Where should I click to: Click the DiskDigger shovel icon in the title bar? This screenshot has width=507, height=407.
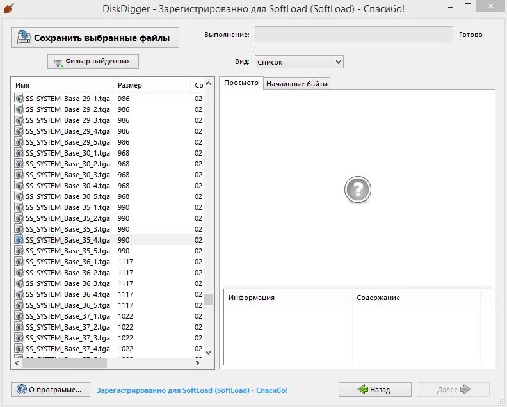pyautogui.click(x=9, y=8)
